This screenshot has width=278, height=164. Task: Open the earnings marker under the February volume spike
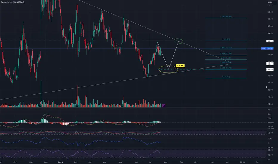tap(77, 106)
